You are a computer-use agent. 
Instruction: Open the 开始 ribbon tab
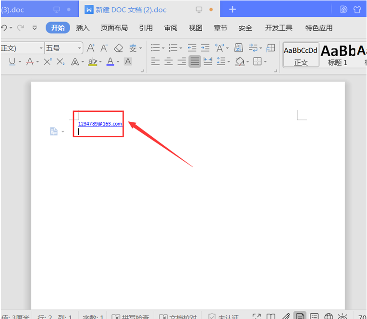coord(58,28)
